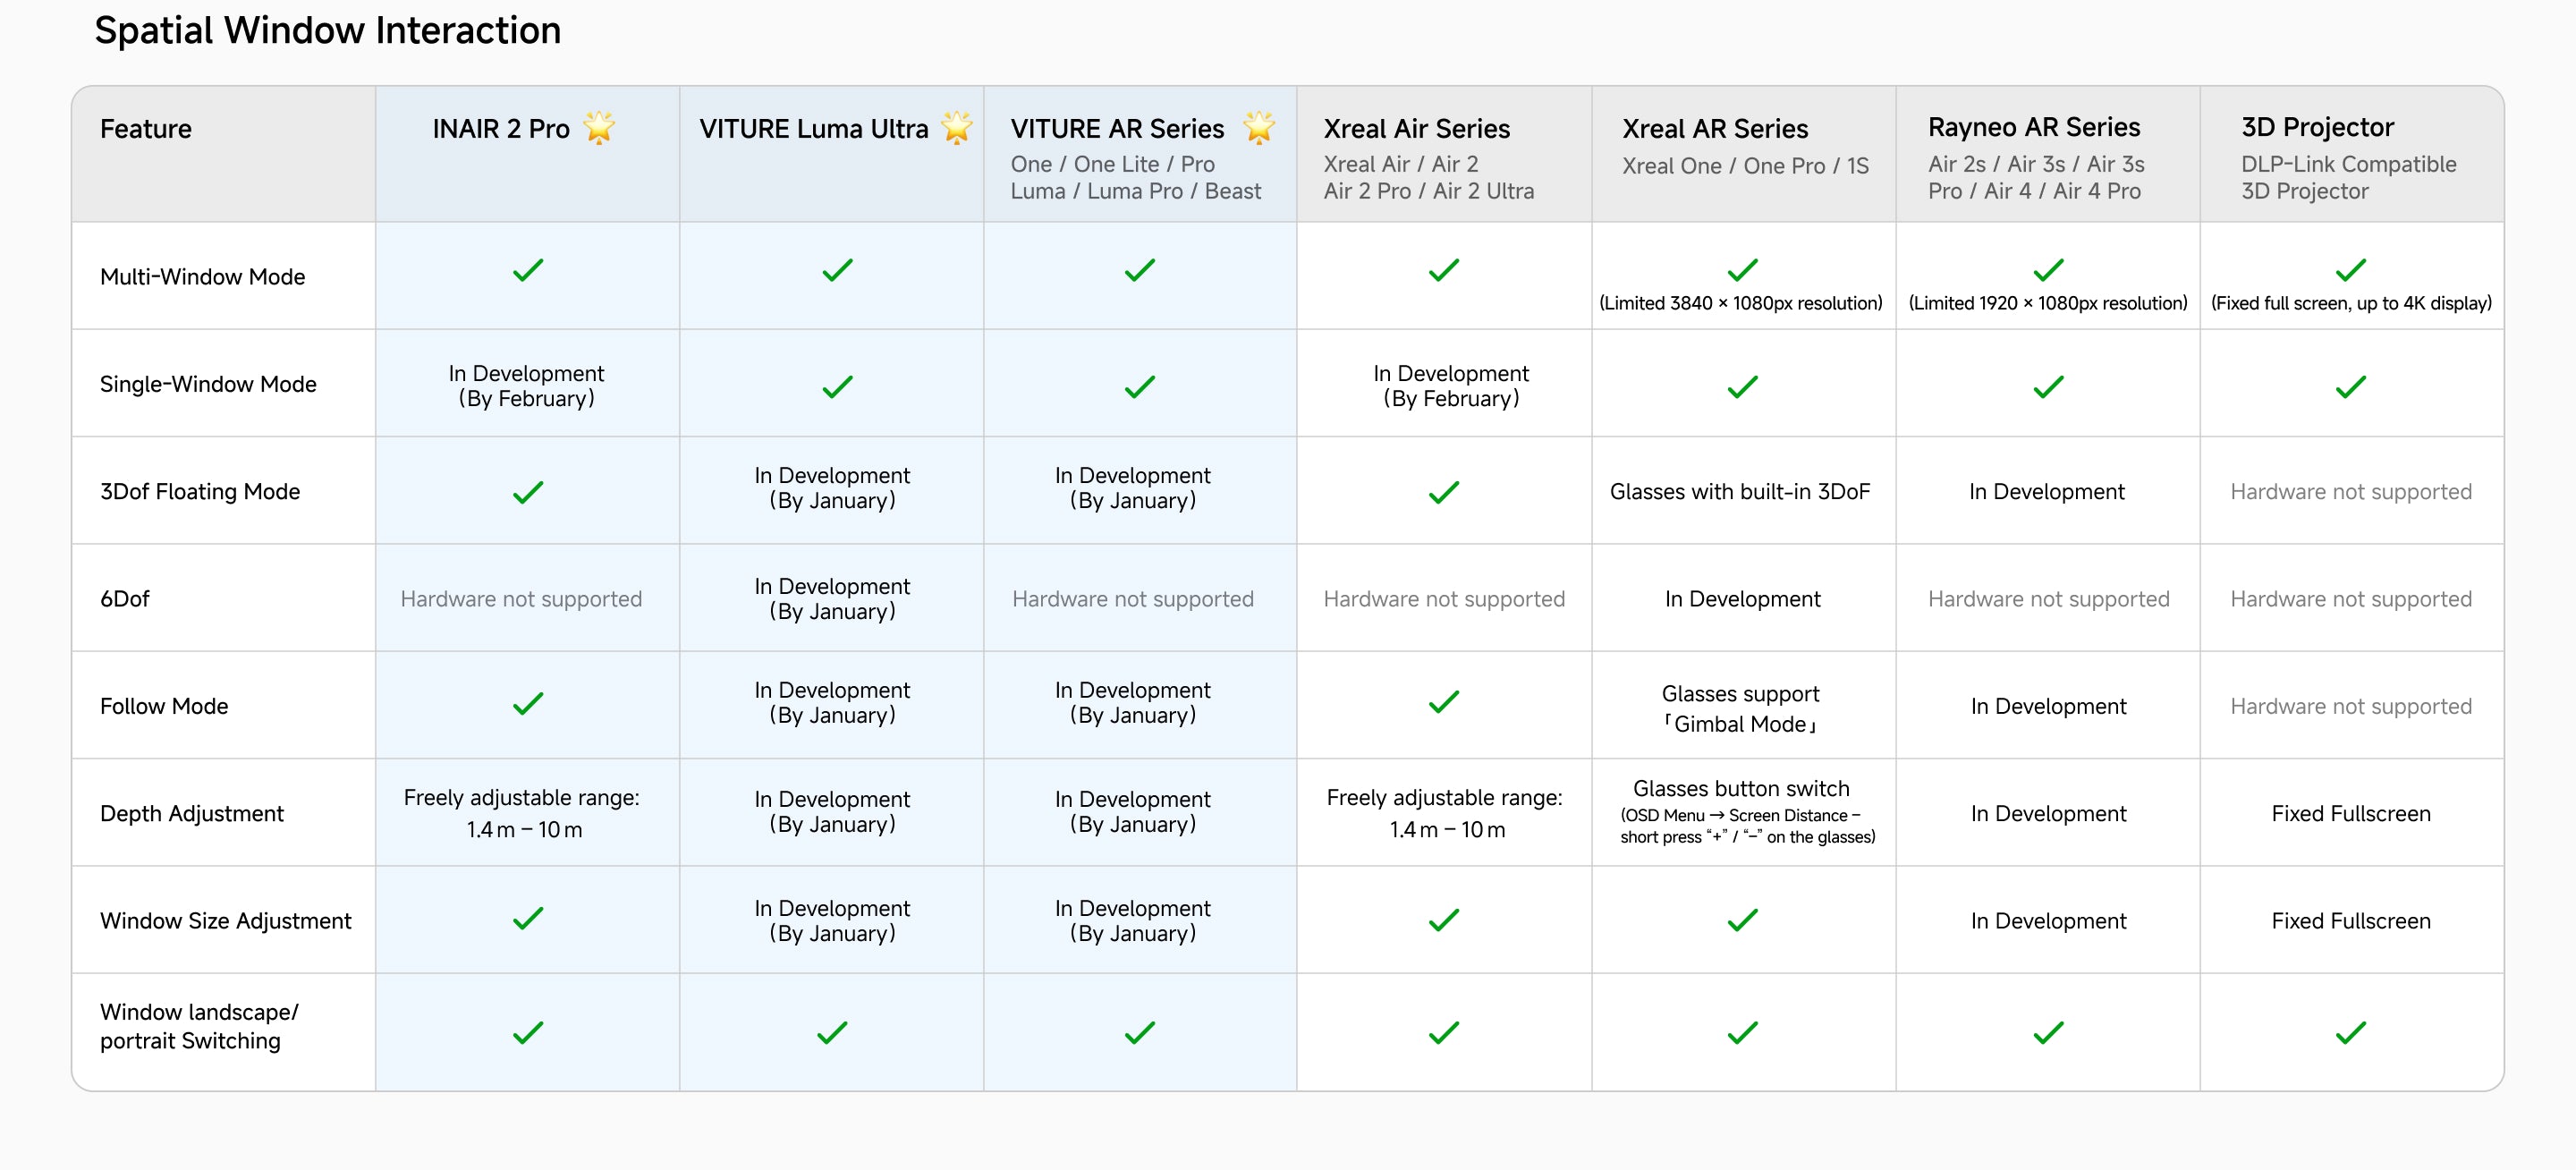2576x1170 pixels.
Task: Click INAIR 2 Pro's Multi-Window Mode checkmark
Action: coord(528,270)
